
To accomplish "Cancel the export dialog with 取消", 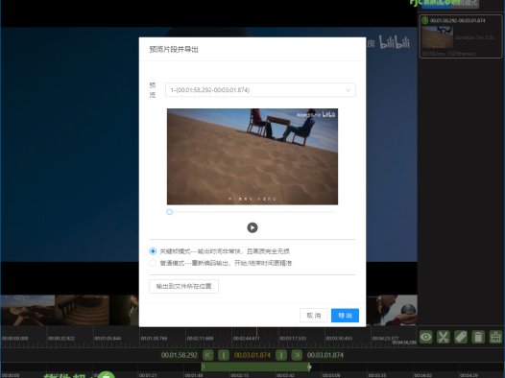I will 313,316.
